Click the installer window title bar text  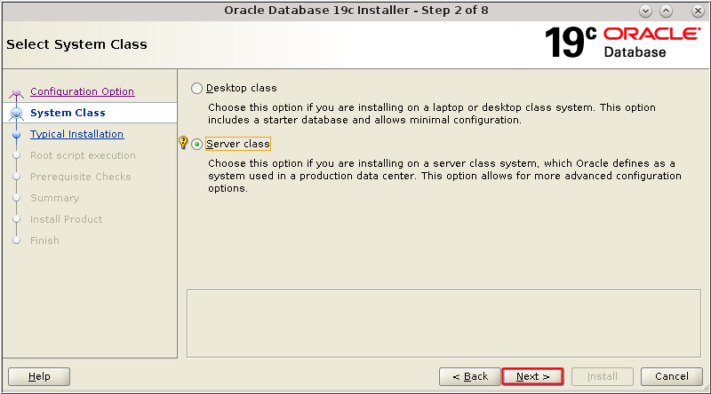356,11
